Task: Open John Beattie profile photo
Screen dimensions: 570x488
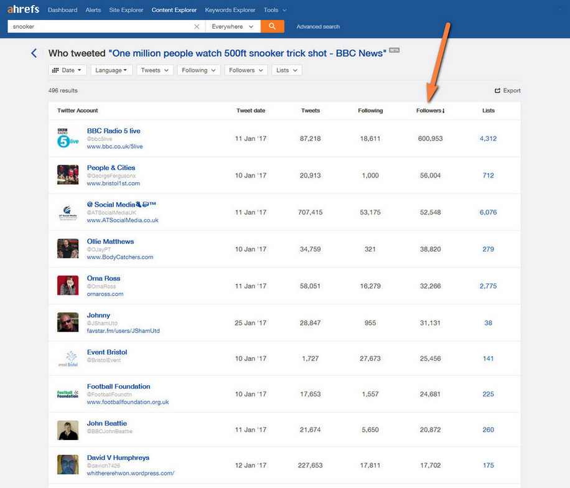Action: [x=68, y=430]
